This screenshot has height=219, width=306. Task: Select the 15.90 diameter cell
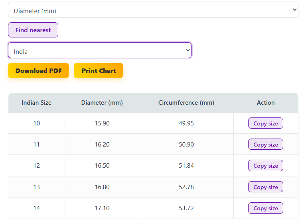tap(102, 123)
